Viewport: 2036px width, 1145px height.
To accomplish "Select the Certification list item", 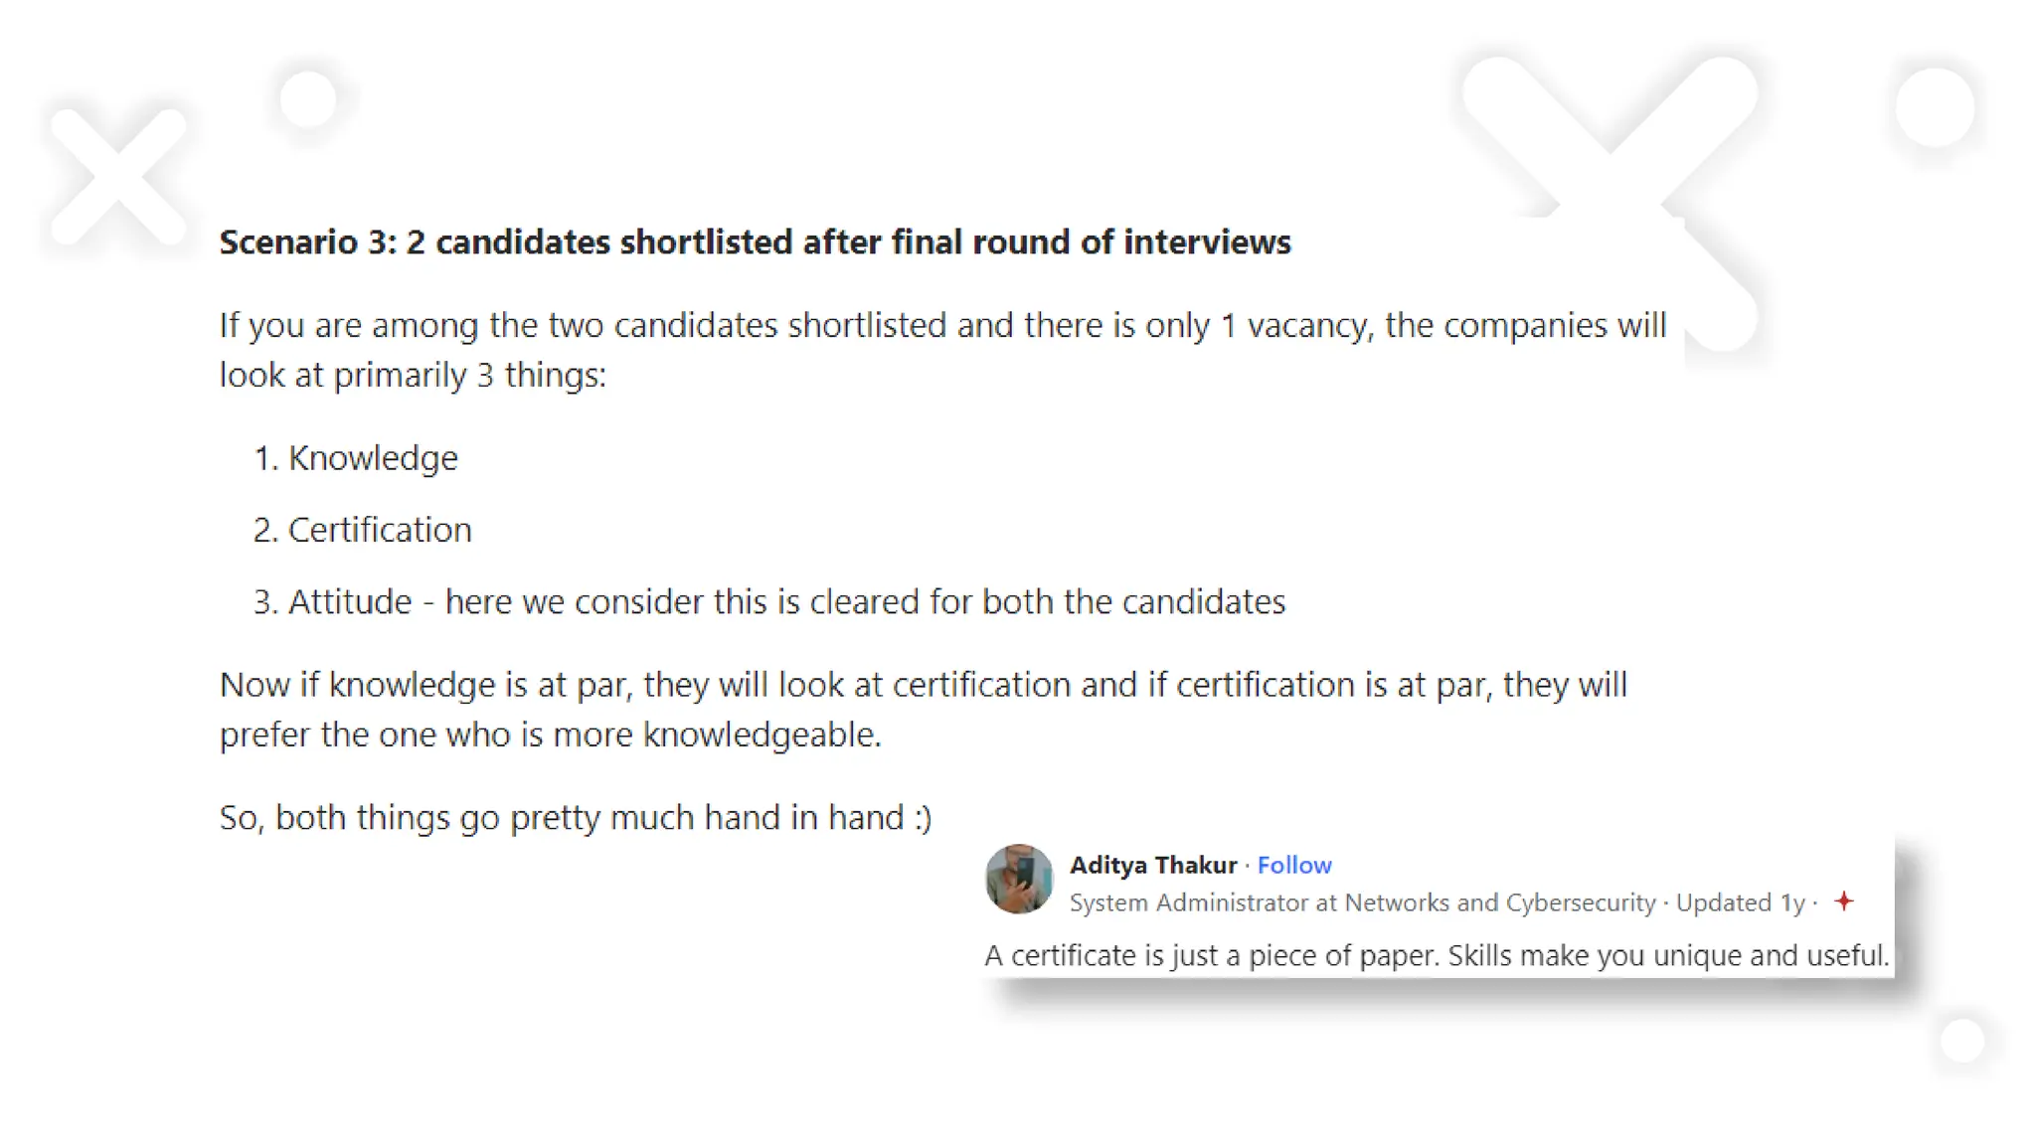I will pyautogui.click(x=362, y=530).
